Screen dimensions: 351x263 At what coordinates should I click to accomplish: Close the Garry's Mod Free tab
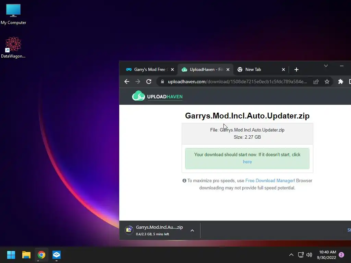click(x=172, y=70)
